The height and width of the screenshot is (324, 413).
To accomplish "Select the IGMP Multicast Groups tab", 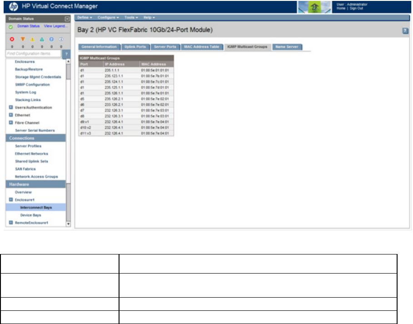I will pos(247,47).
